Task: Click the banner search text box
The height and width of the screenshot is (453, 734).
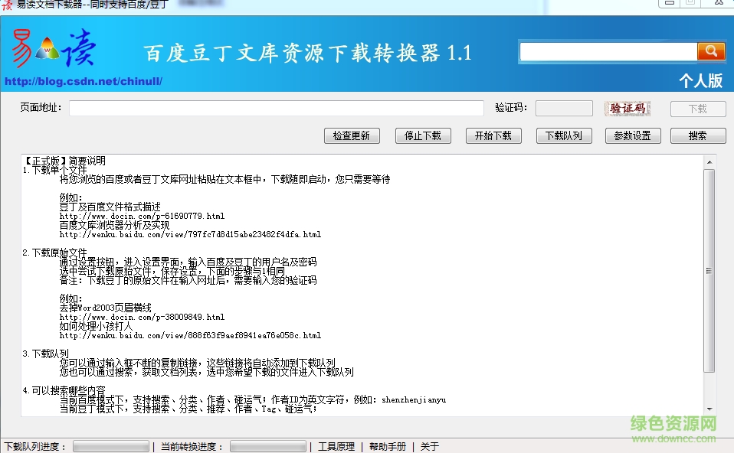Action: pyautogui.click(x=608, y=51)
